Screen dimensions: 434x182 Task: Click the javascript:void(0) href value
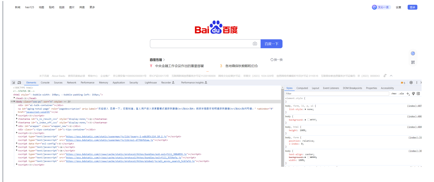click(38, 112)
